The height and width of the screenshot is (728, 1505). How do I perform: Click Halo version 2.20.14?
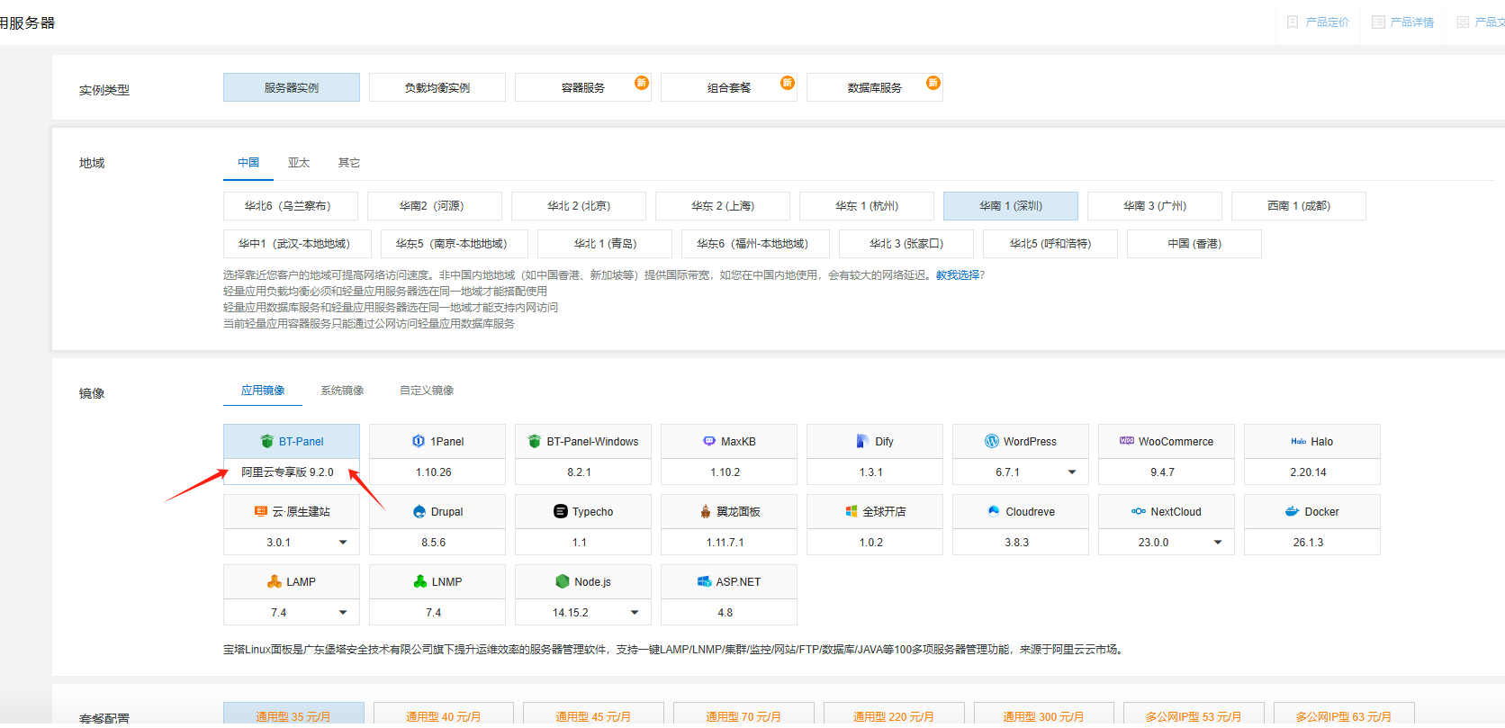point(1312,472)
